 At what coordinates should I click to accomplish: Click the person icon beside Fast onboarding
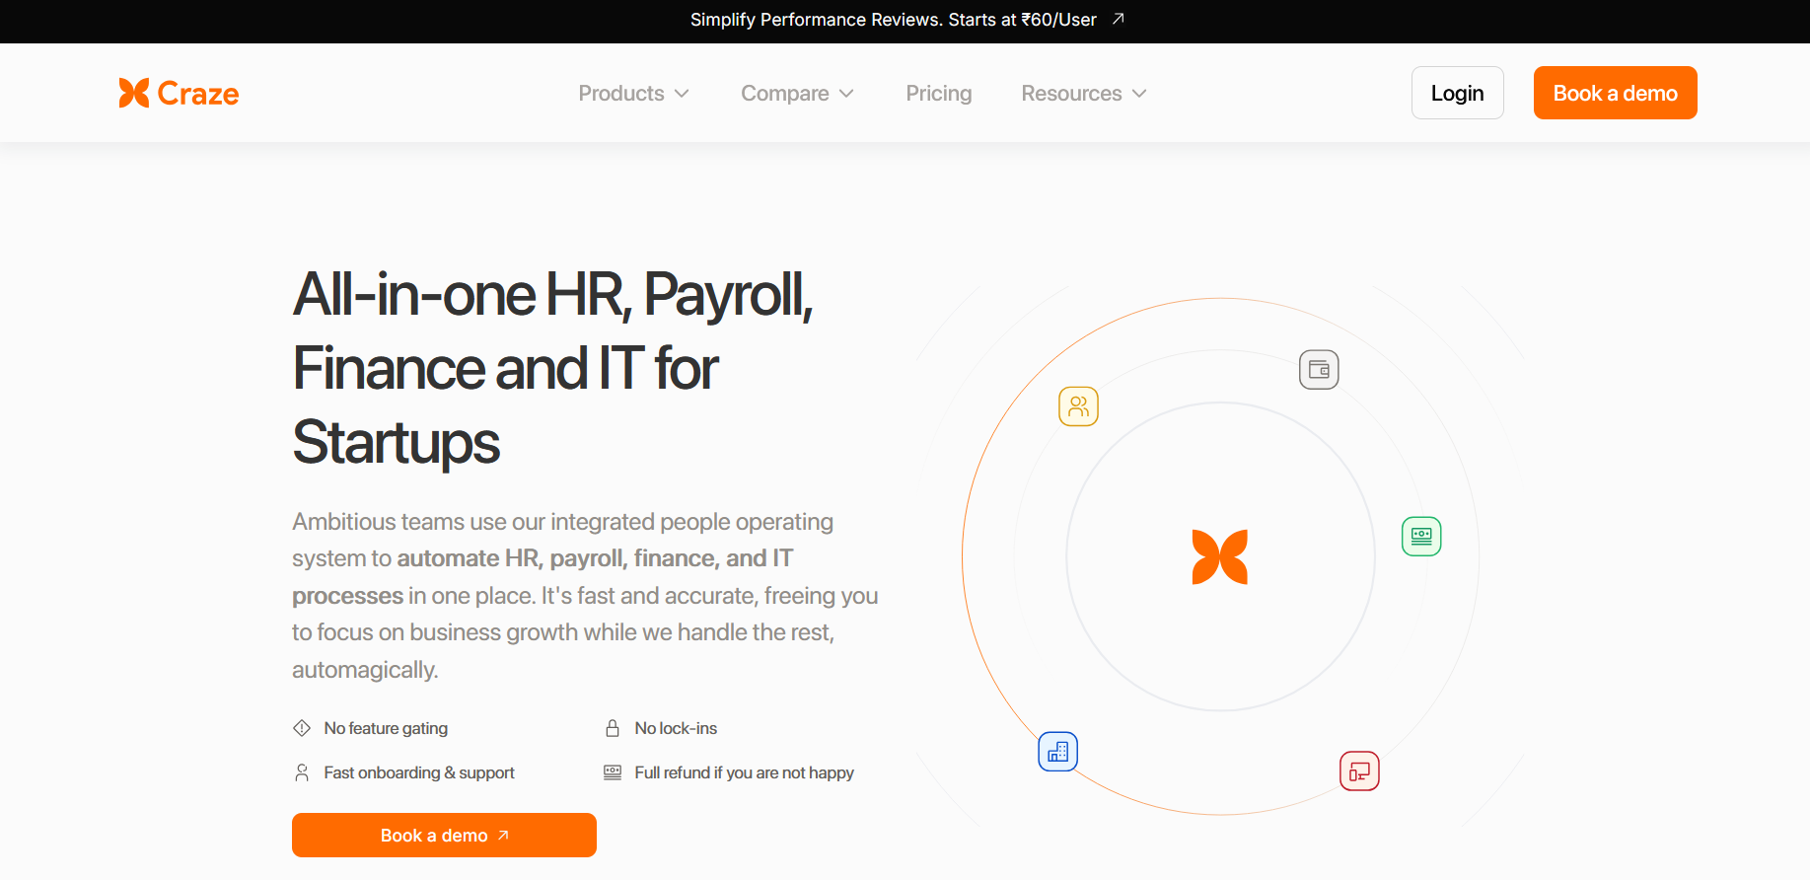[302, 772]
